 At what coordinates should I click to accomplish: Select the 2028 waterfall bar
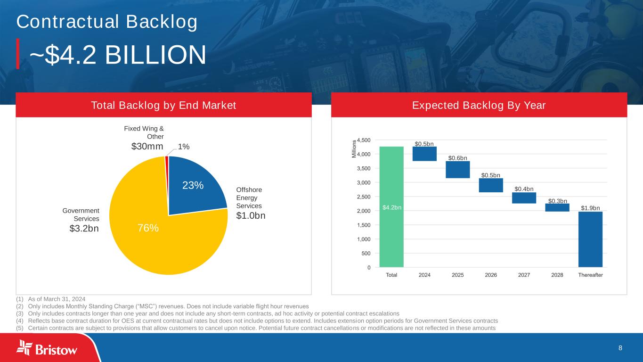[x=557, y=207]
